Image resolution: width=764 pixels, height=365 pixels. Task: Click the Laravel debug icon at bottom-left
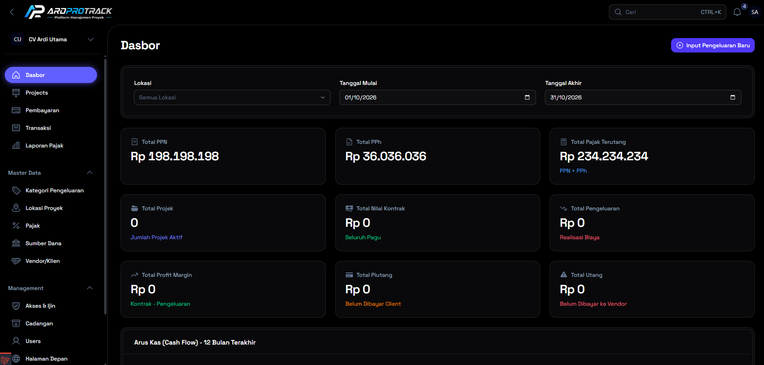click(5, 359)
